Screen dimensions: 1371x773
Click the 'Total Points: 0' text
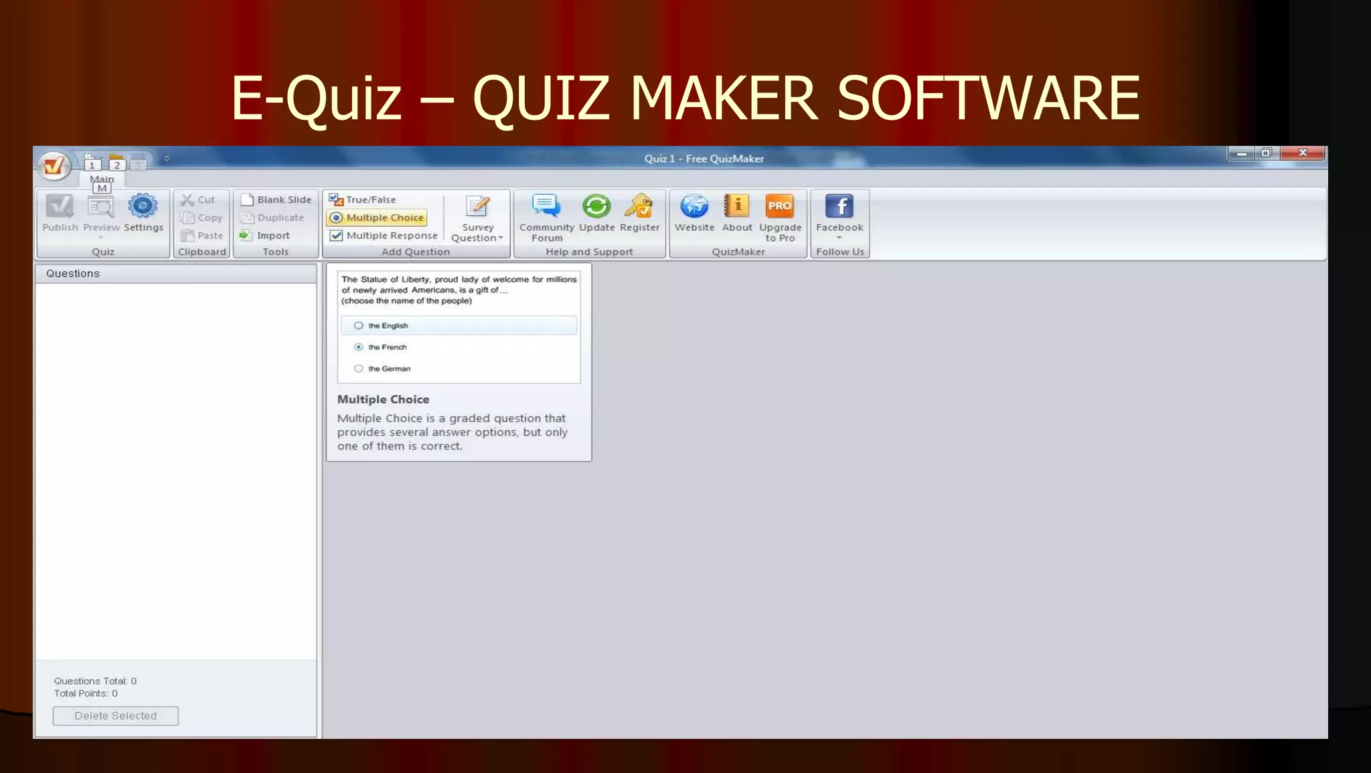(86, 694)
